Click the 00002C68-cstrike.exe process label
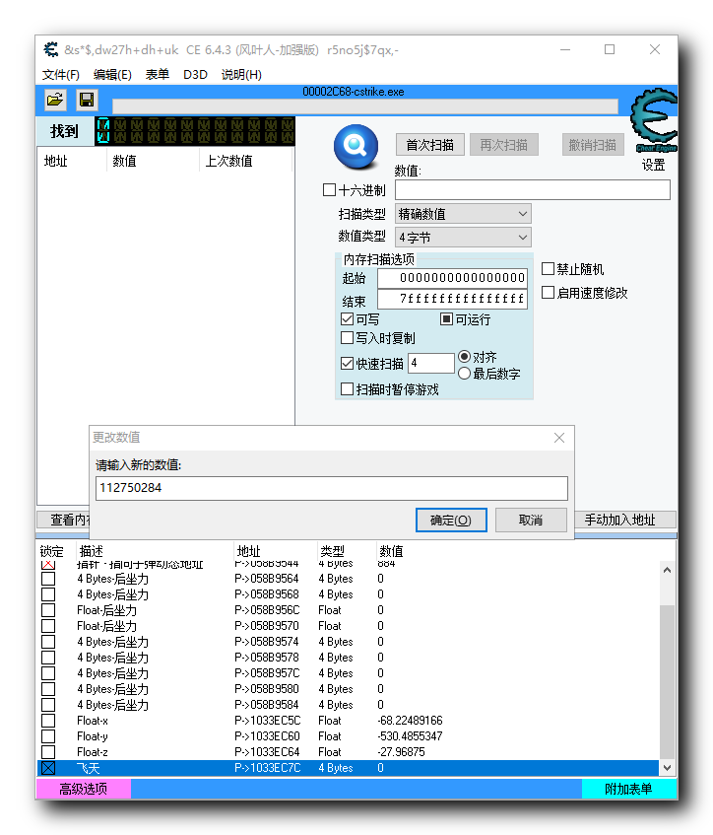 tap(354, 92)
